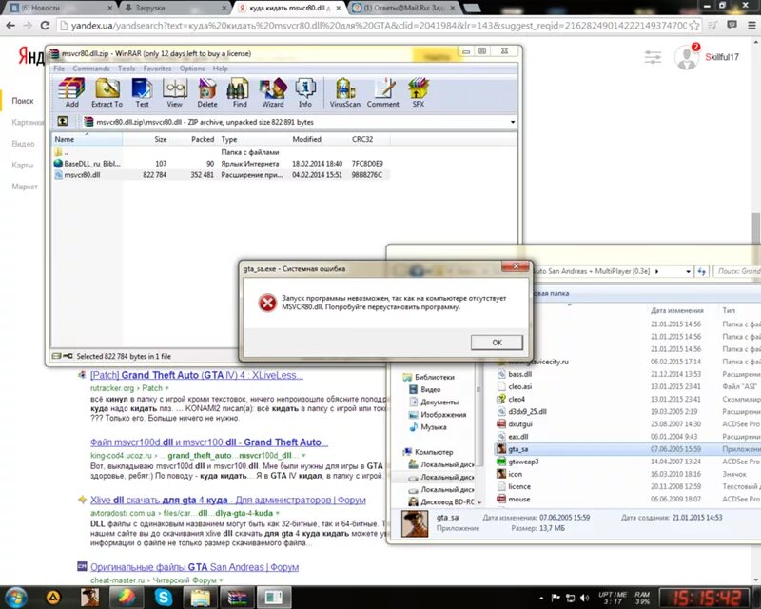Click the Delete icon in WinRAR toolbar
The image size is (761, 609).
(207, 92)
